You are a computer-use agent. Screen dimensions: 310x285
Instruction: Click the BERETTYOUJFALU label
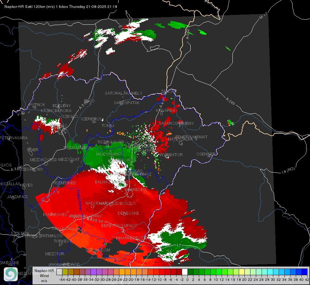pos(119,225)
